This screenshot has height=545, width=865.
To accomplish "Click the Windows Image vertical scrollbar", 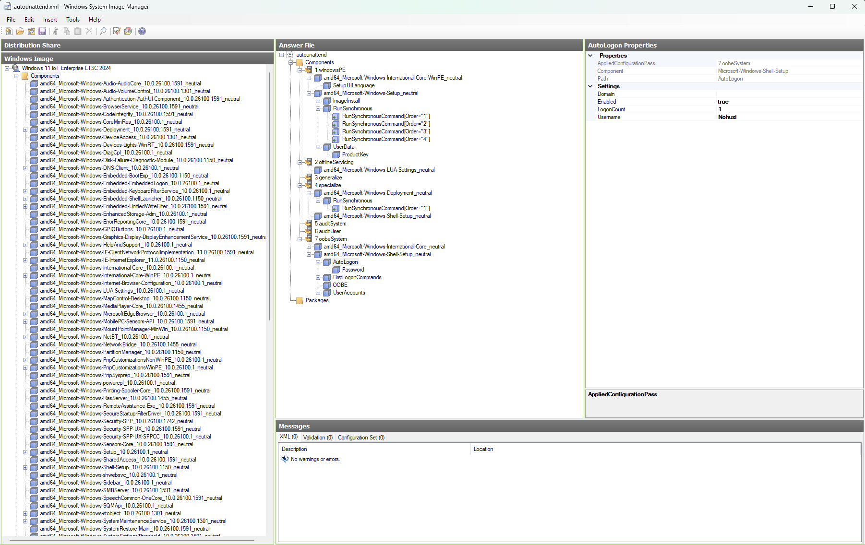I will [x=270, y=197].
